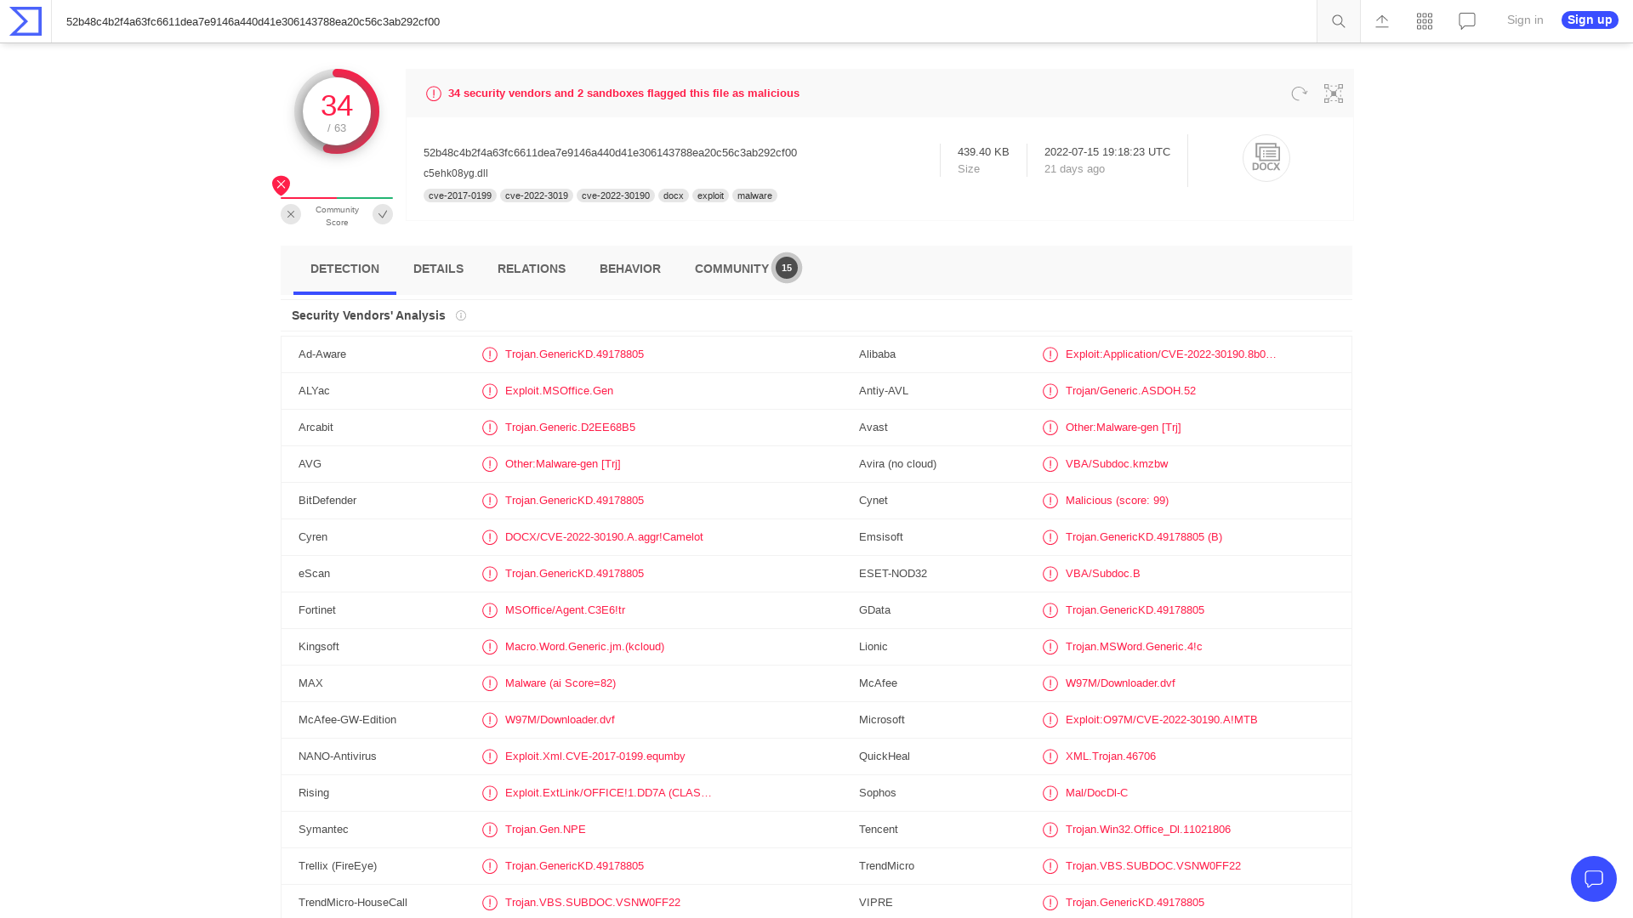Screen dimensions: 1633x918
Task: Click VBA/Subdoc.kmzbw detection name
Action: coord(1117,464)
